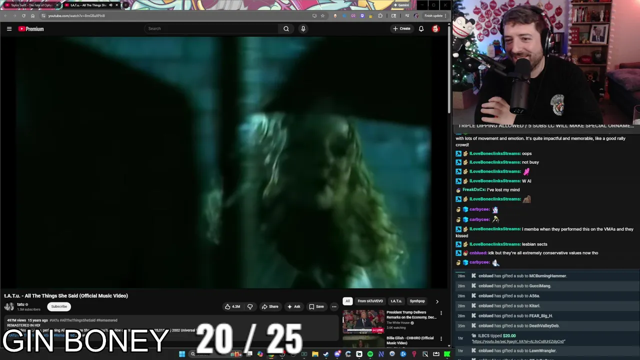Open Spotify from the taskbar
Screen dimensions: 640x360
[370, 354]
